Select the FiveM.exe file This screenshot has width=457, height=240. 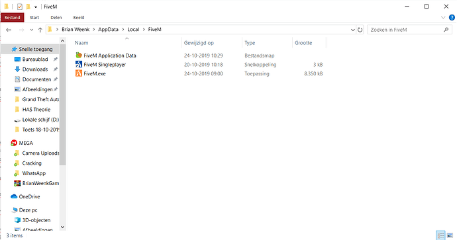point(95,73)
